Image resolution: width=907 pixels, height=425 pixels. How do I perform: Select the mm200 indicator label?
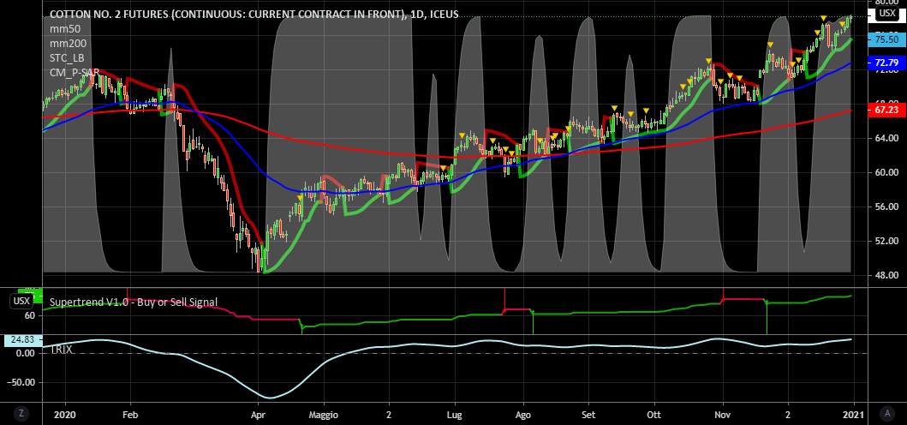coord(66,44)
